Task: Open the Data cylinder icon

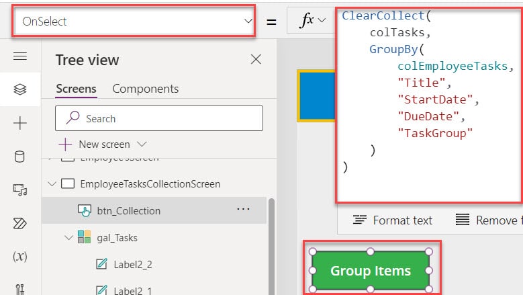Action: tap(20, 156)
